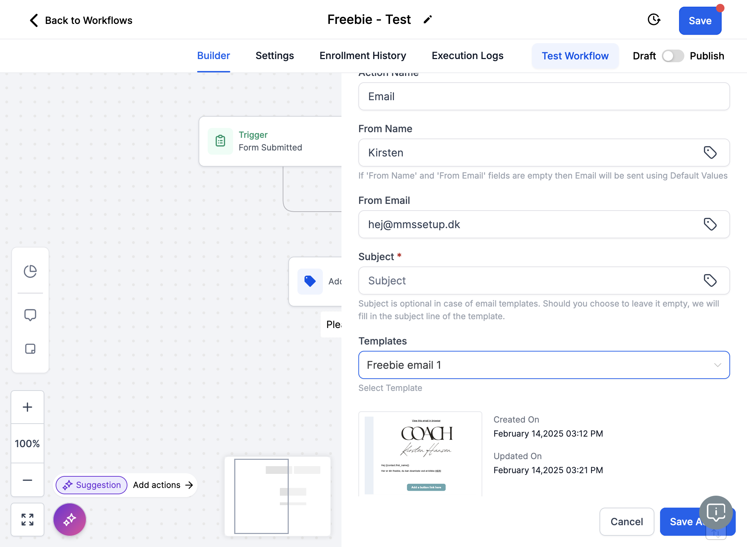Cancel the email action edit
Viewport: 747px width, 547px height.
tap(627, 522)
